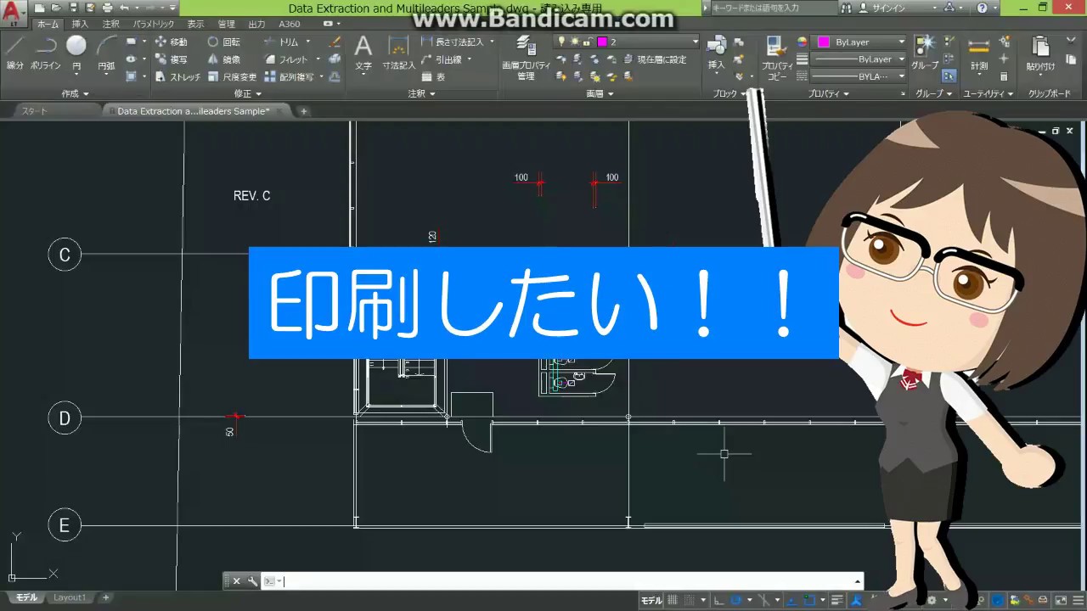Click the 表 (Table) tool
This screenshot has width=1087, height=611.
(x=433, y=77)
